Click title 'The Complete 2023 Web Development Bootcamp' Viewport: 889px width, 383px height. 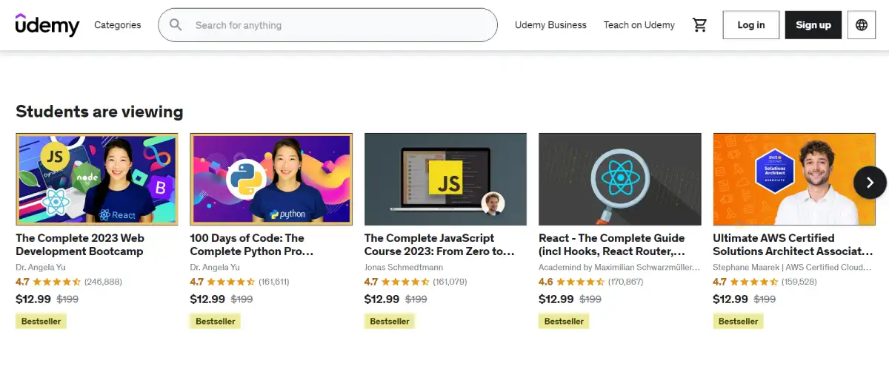click(x=80, y=245)
